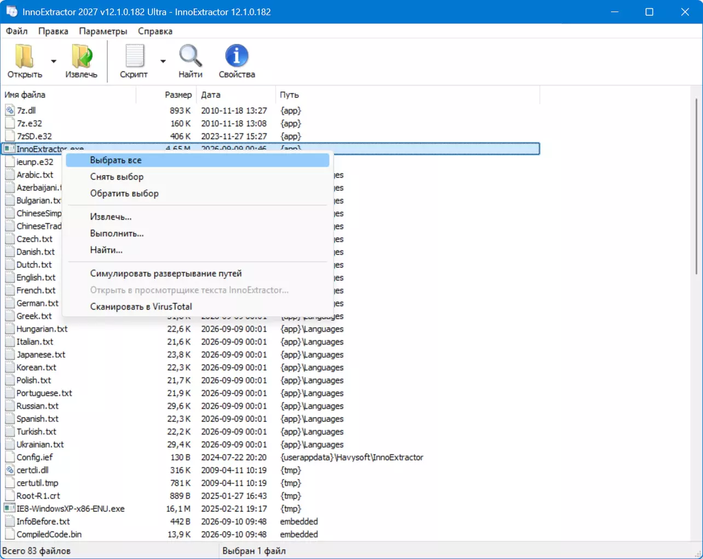Image resolution: width=703 pixels, height=559 pixels.
Task: Choose Сканировать в VirusTotal
Action: 198,306
